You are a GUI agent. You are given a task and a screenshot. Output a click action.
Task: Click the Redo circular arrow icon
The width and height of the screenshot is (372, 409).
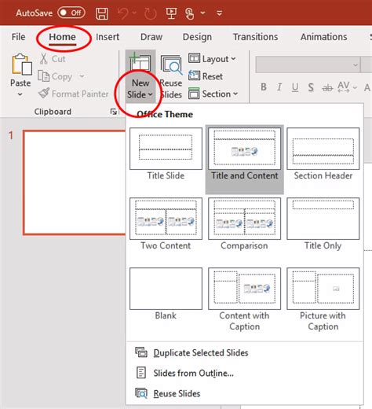[151, 13]
